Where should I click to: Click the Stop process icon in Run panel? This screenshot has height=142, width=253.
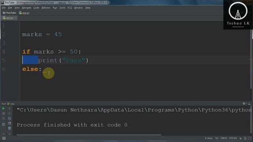click(x=4, y=114)
